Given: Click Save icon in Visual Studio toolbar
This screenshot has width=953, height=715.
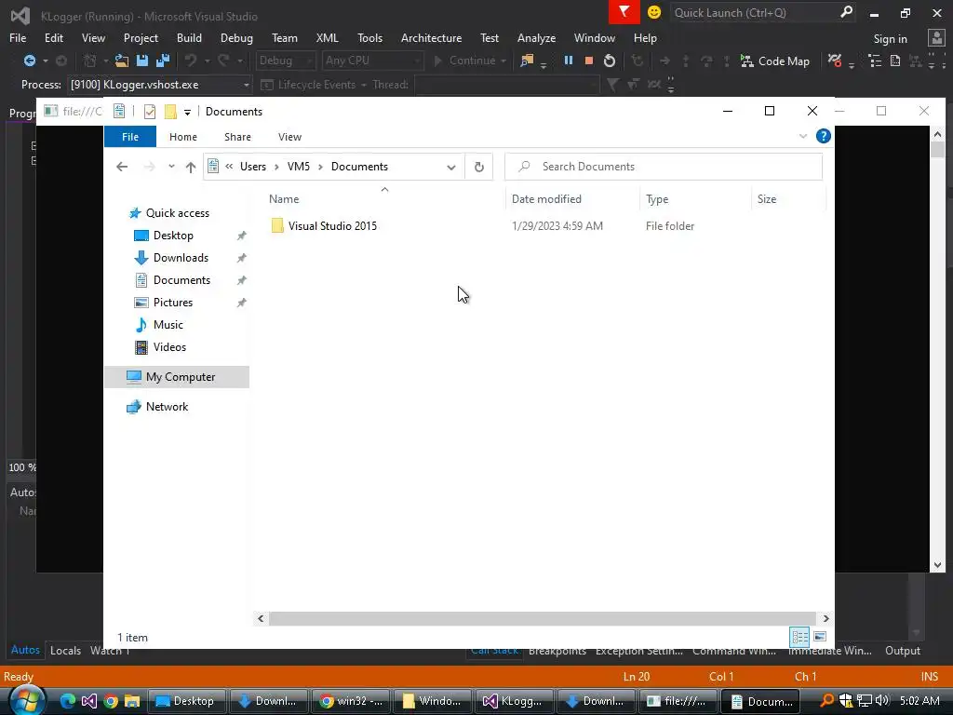Looking at the screenshot, I should (142, 61).
